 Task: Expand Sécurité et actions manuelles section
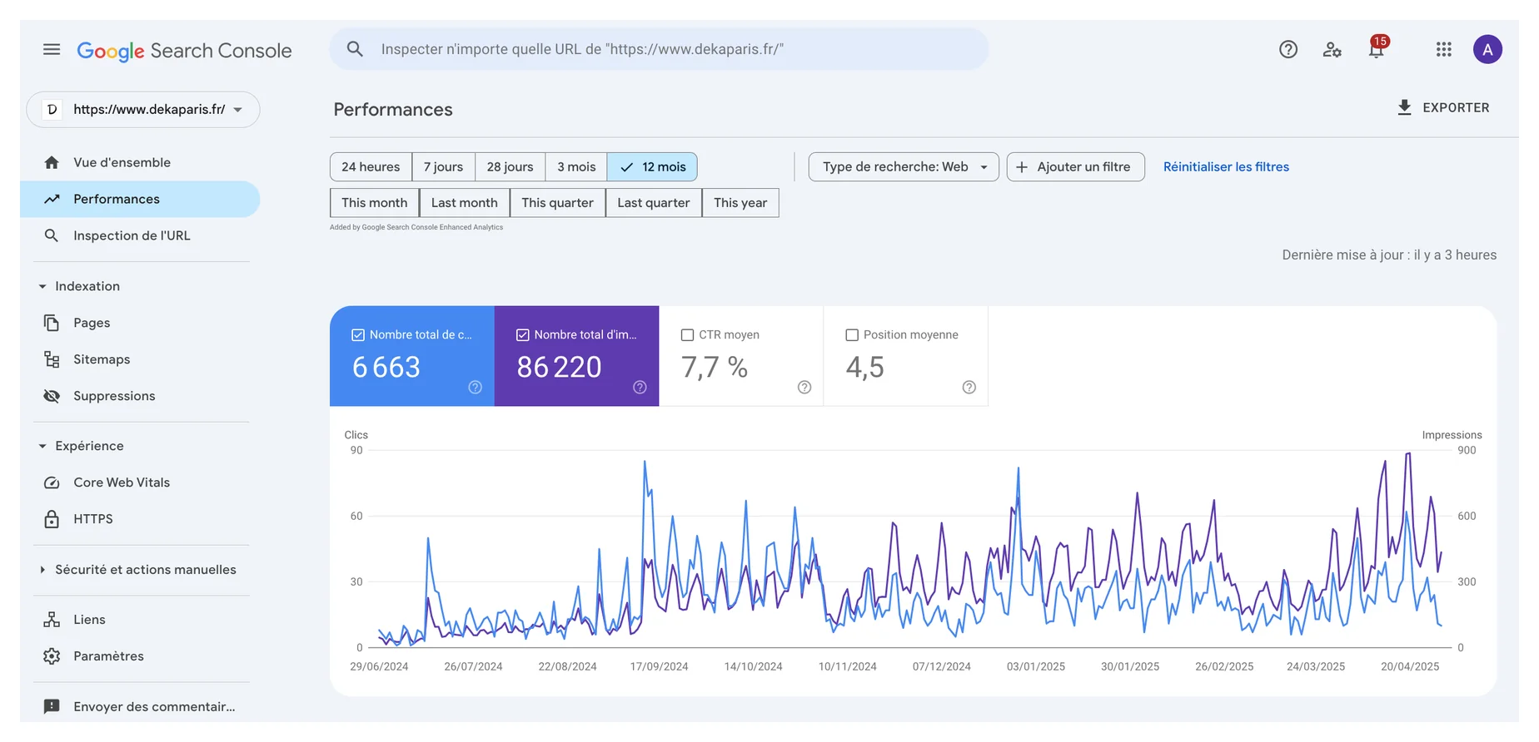click(42, 570)
